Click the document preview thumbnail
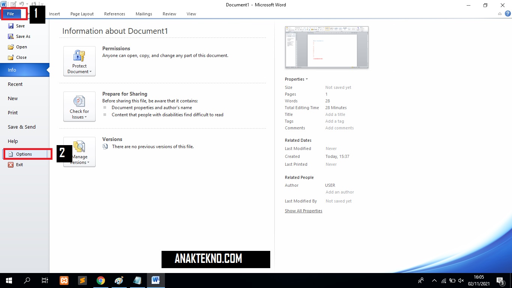 (327, 47)
